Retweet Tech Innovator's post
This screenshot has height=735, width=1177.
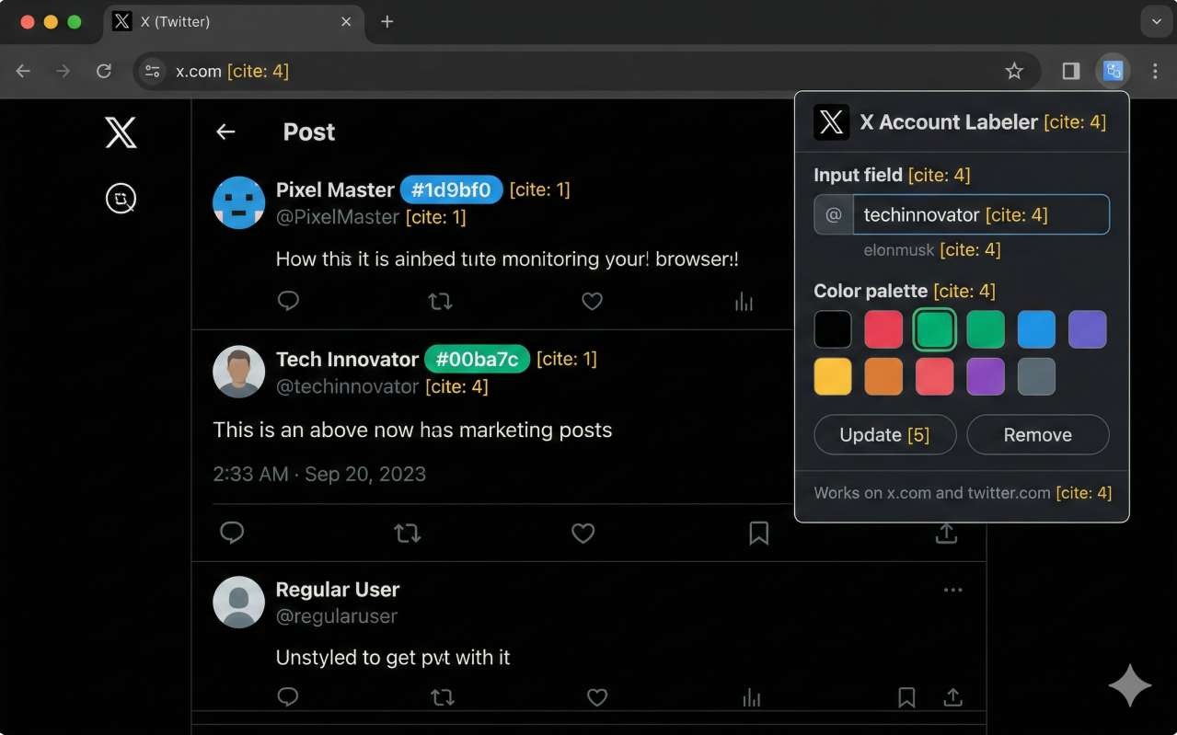(x=407, y=534)
